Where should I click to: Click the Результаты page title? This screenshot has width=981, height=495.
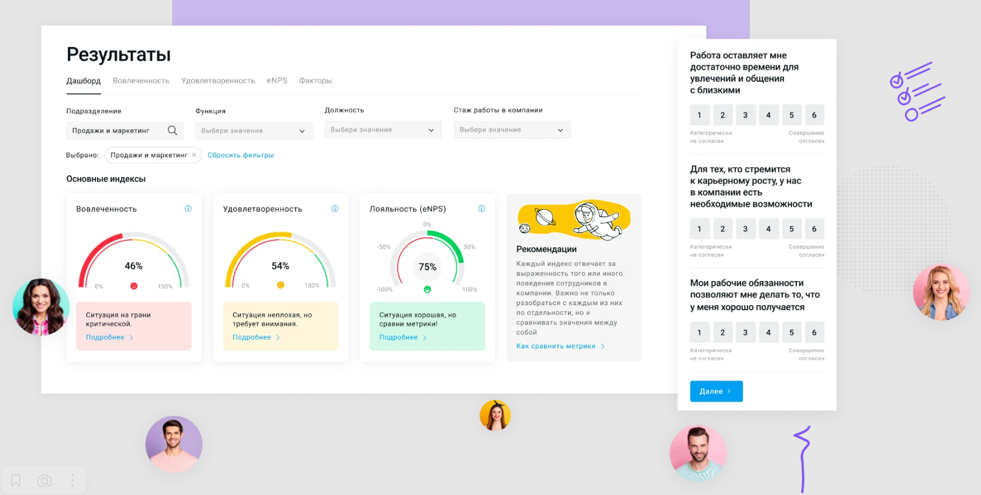coord(119,54)
